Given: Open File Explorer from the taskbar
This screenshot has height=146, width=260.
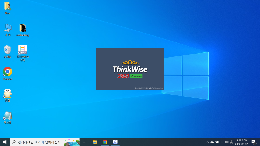Looking at the screenshot, I should (x=95, y=142).
